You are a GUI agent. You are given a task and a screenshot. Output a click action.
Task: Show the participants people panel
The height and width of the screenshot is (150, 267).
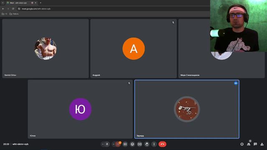pyautogui.click(x=249, y=144)
